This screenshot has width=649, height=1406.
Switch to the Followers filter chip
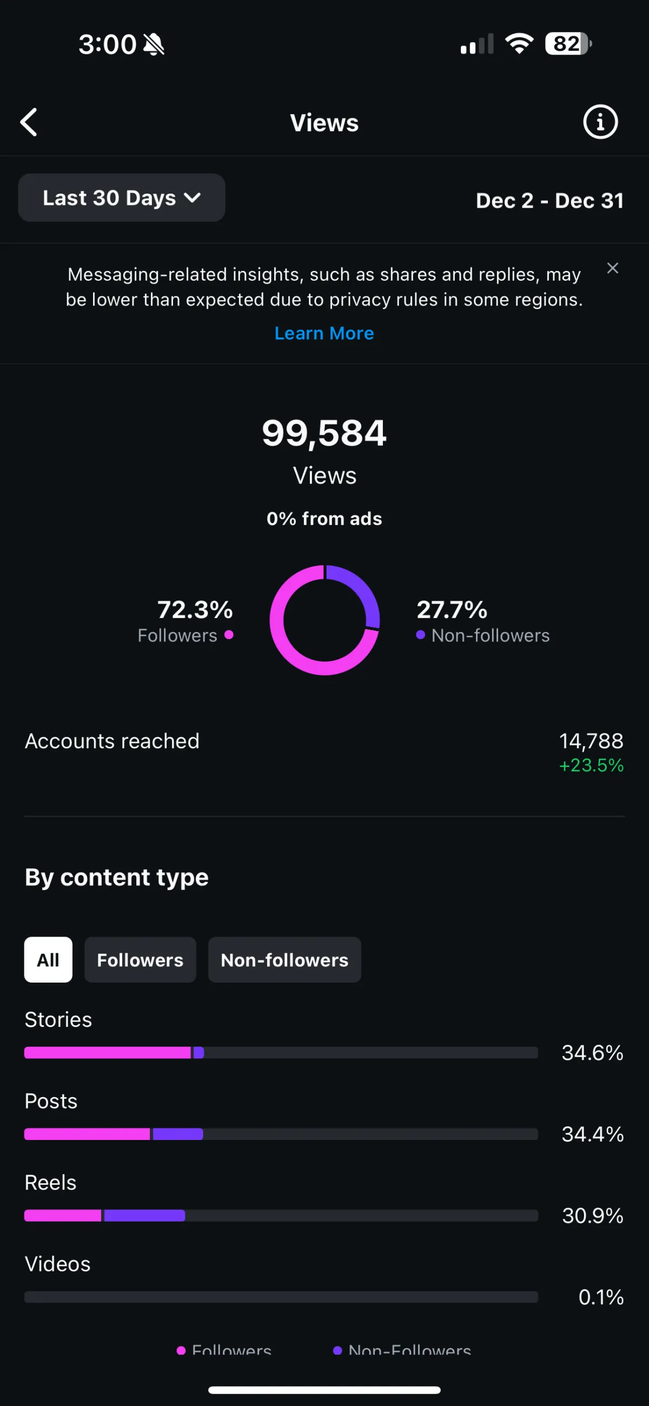coord(140,959)
